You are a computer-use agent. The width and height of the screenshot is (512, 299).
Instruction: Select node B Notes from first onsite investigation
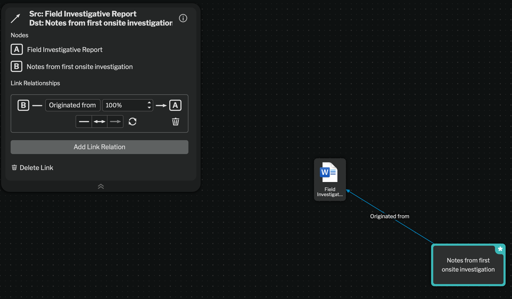pyautogui.click(x=72, y=67)
